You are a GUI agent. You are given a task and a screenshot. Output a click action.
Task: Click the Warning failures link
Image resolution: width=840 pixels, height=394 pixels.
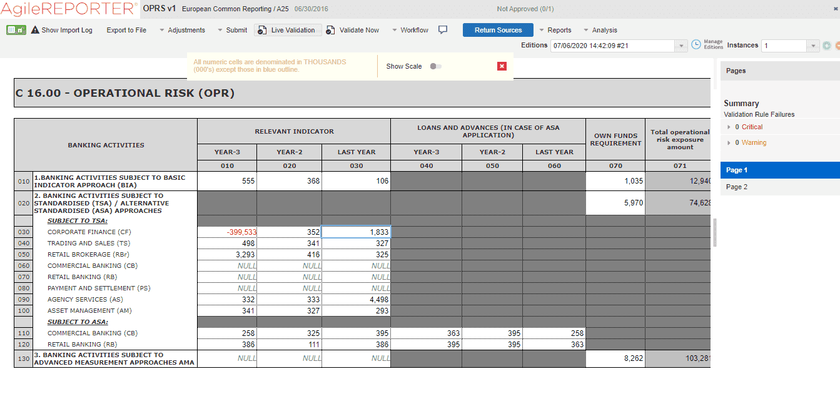tap(754, 142)
